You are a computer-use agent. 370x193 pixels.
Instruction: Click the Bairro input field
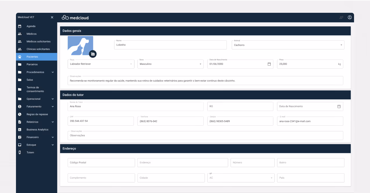311,162
